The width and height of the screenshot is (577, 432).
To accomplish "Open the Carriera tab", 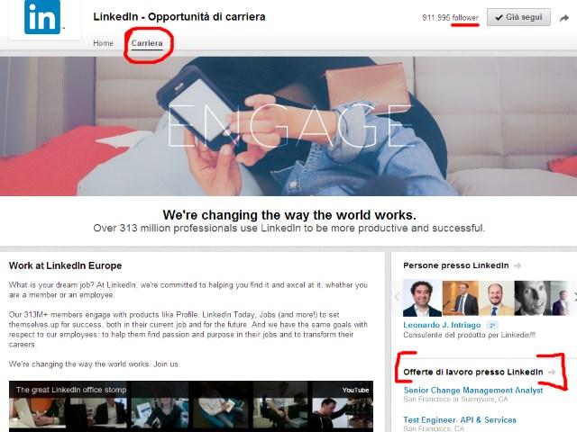I will click(147, 43).
